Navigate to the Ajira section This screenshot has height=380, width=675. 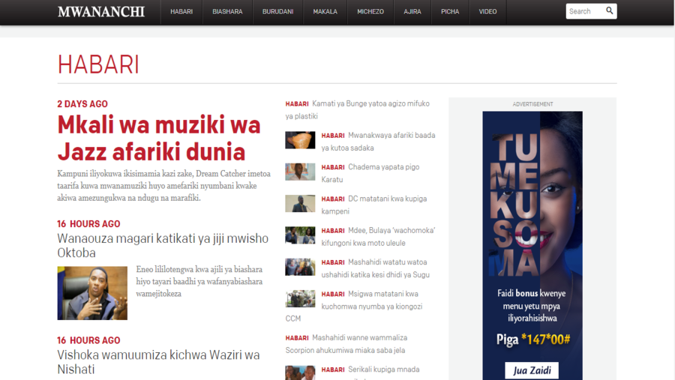pos(412,12)
